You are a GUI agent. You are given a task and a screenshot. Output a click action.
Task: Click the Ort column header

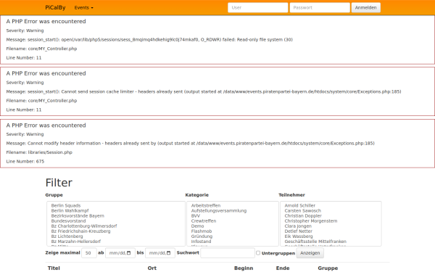tap(152, 268)
